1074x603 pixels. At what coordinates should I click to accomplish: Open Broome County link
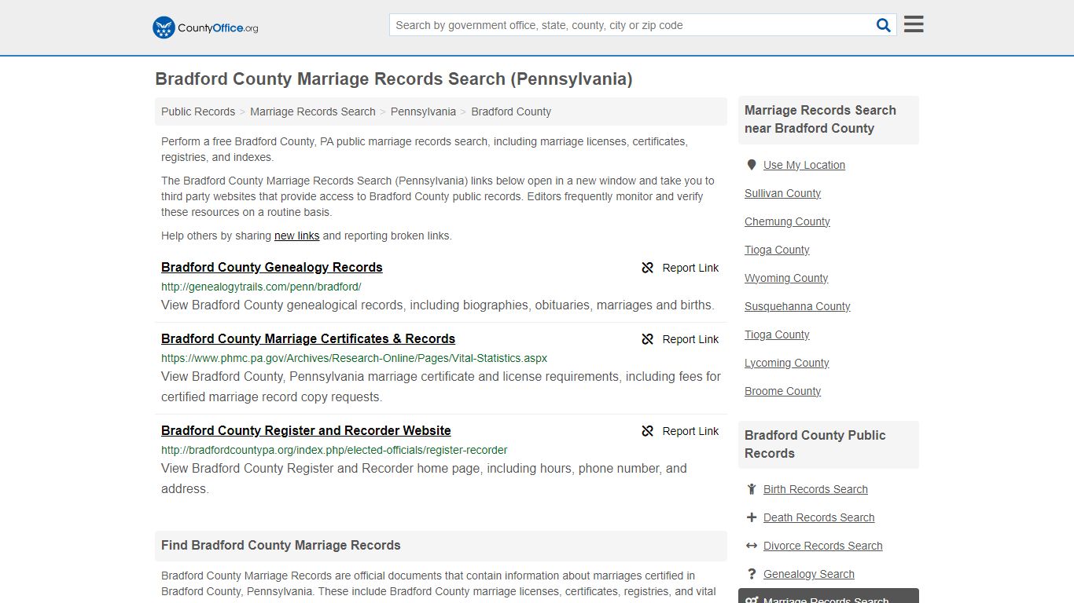click(783, 391)
